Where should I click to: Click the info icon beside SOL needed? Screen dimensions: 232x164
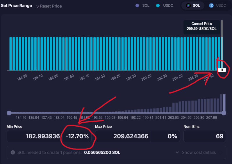pyautogui.click(x=13, y=152)
